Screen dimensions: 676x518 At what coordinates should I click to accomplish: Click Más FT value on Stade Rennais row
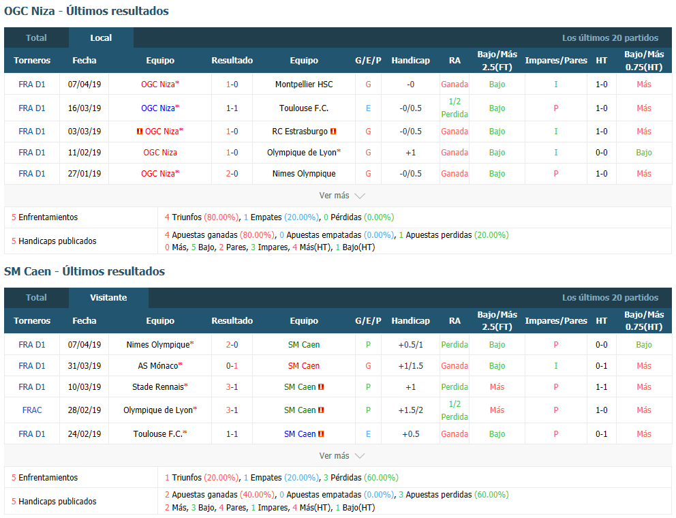point(497,387)
